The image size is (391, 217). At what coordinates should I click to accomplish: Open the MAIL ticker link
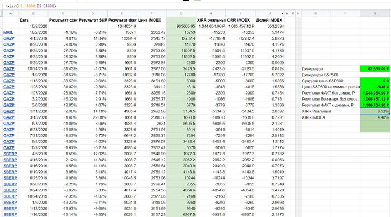[8, 32]
